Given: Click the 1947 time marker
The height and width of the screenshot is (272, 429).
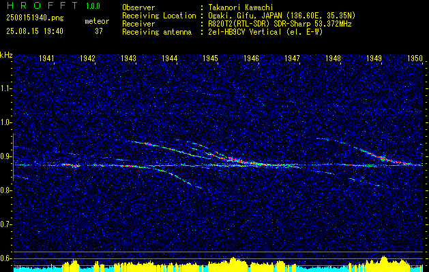Looking at the screenshot, I should coord(292,58).
